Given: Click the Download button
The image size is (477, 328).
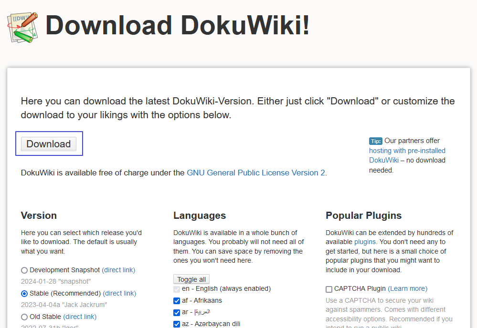Looking at the screenshot, I should point(49,143).
